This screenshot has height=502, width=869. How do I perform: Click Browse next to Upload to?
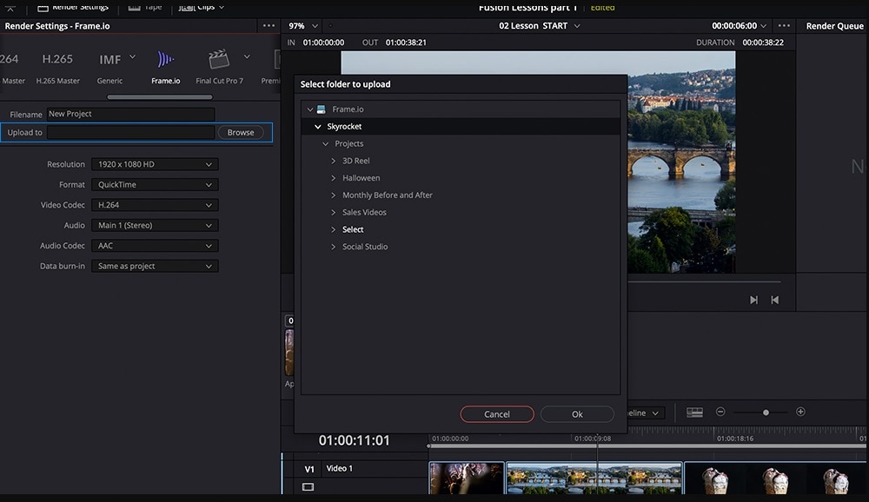coord(241,132)
